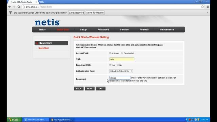Open the Status menu
Screen dimensions: 217x122
click(x=42, y=29)
